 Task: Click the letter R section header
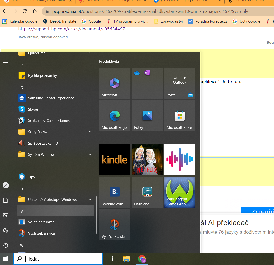click(x=55, y=65)
